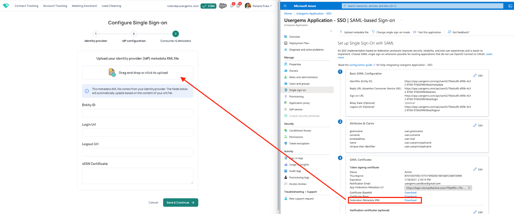The width and height of the screenshot is (514, 214).
Task: Go to step 2 IdP configuration
Action: coord(134,34)
